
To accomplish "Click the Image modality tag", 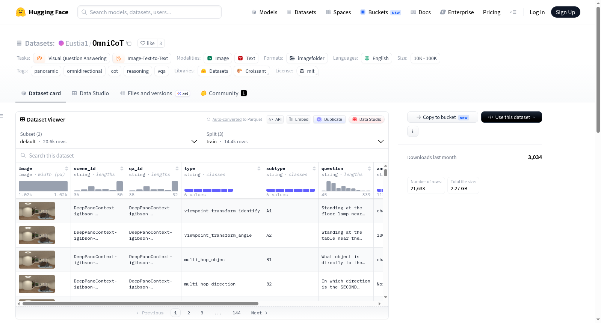I will 218,58.
